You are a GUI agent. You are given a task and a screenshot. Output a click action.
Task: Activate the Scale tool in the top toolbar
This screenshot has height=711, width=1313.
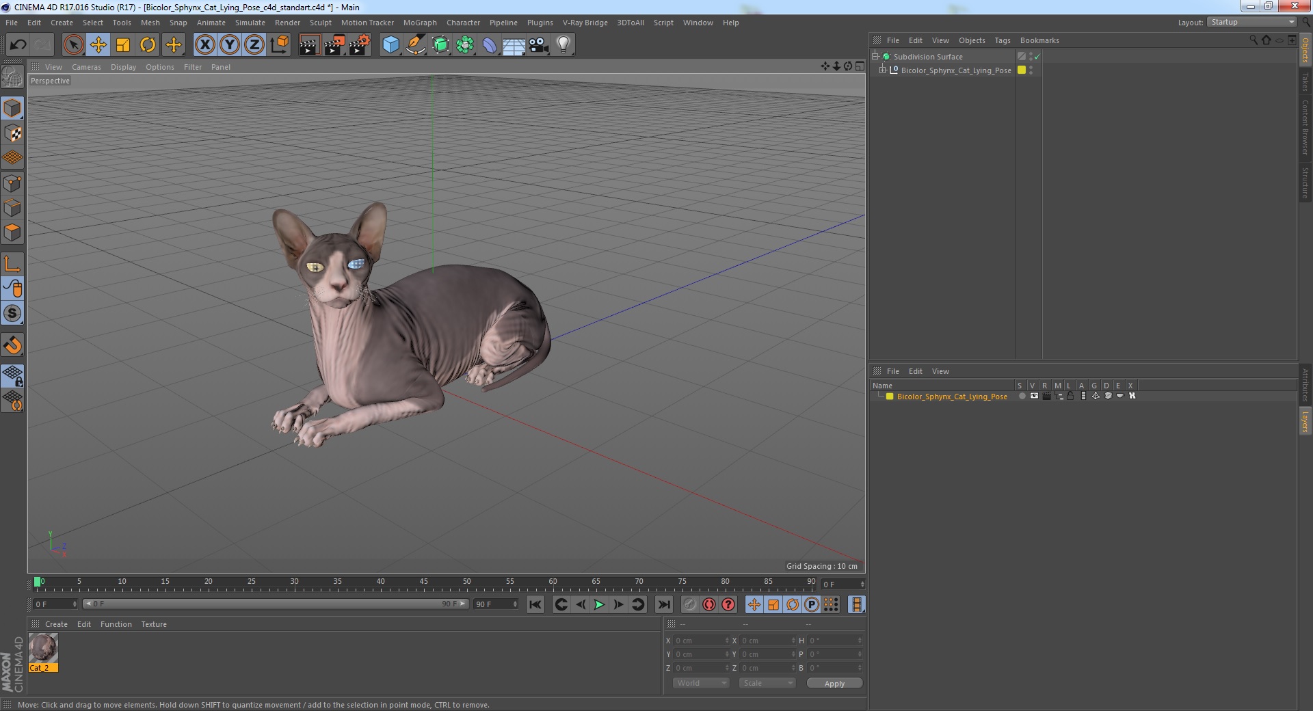(123, 45)
